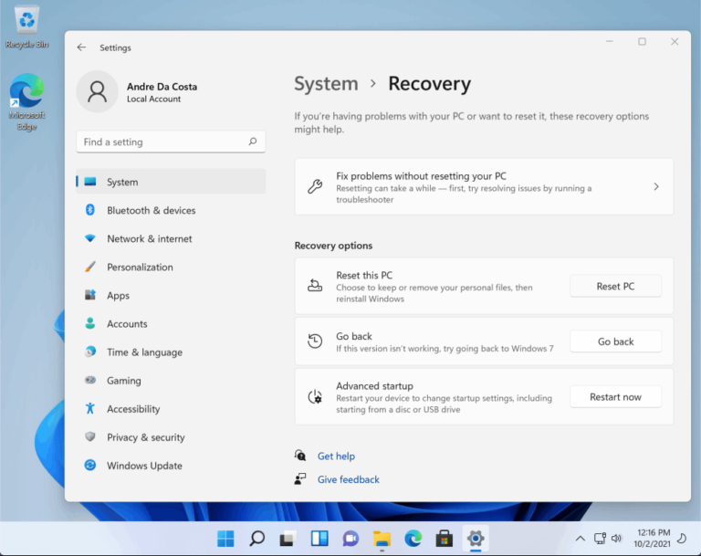This screenshot has width=701, height=556.
Task: Show hidden icons in system tray
Action: 581,539
